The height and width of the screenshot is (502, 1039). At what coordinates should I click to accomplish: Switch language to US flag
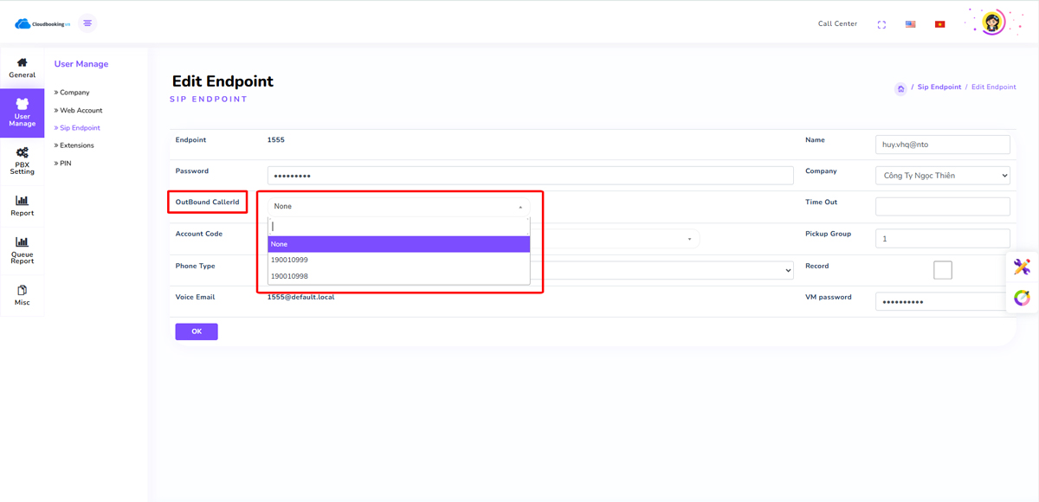coord(910,24)
